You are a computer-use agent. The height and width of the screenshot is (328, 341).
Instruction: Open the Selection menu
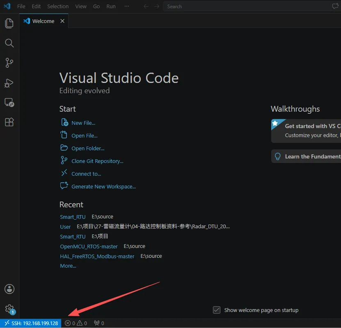pos(58,6)
